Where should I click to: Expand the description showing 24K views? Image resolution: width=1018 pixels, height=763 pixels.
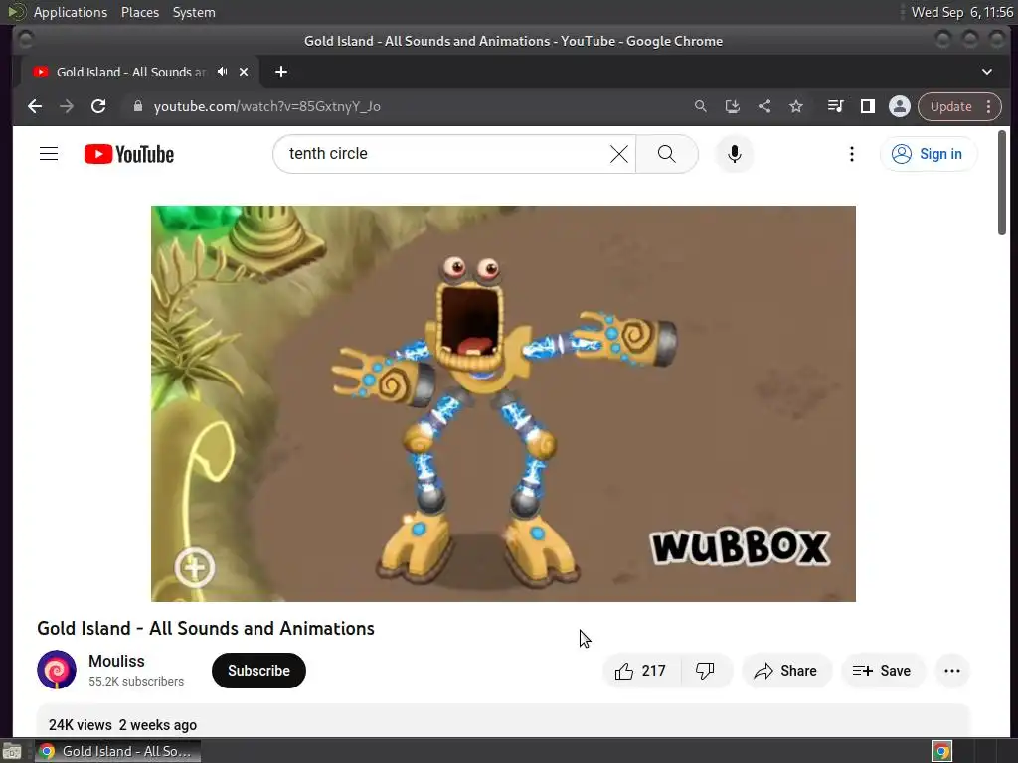coord(503,721)
